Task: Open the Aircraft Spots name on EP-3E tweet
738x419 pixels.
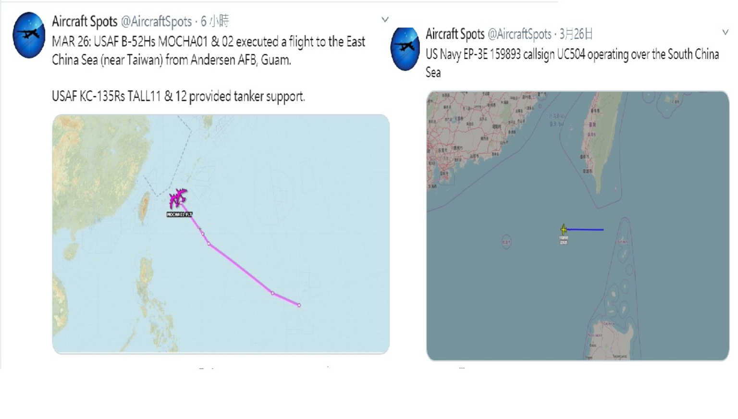Action: point(455,34)
